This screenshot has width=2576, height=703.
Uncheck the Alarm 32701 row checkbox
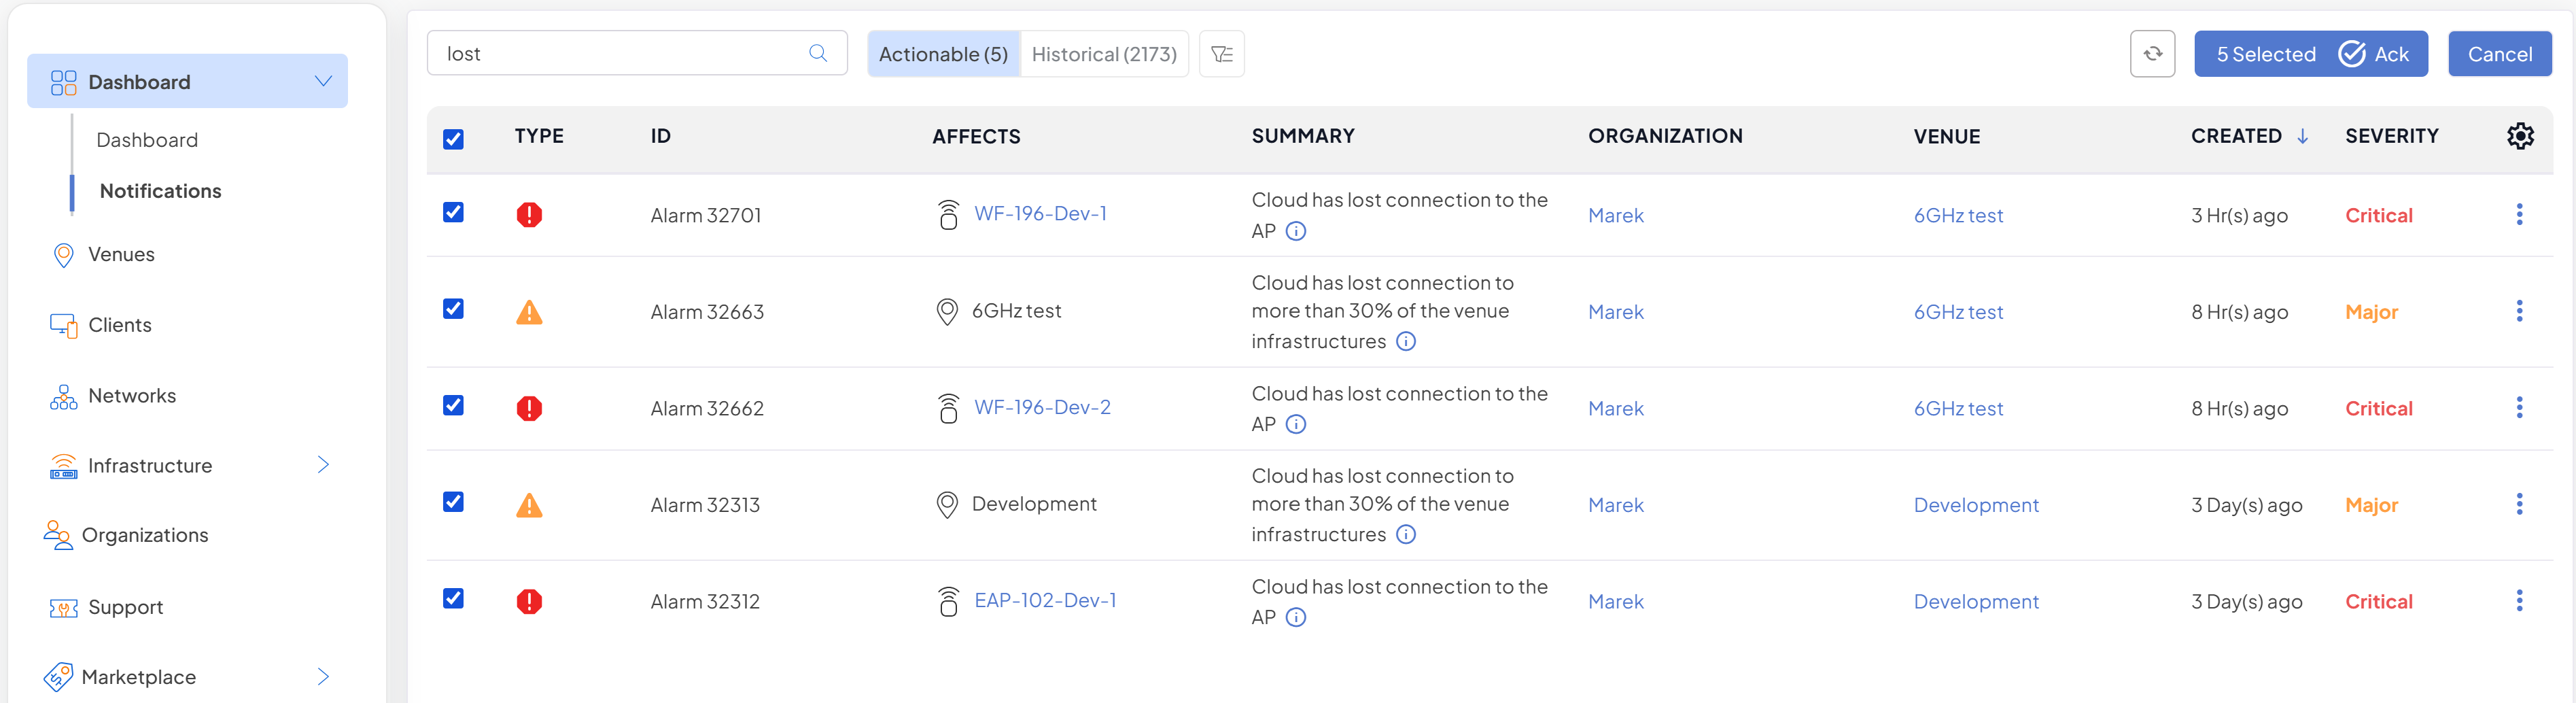pos(453,213)
